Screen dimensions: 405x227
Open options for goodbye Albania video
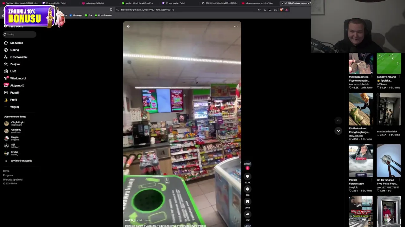(x=400, y=77)
